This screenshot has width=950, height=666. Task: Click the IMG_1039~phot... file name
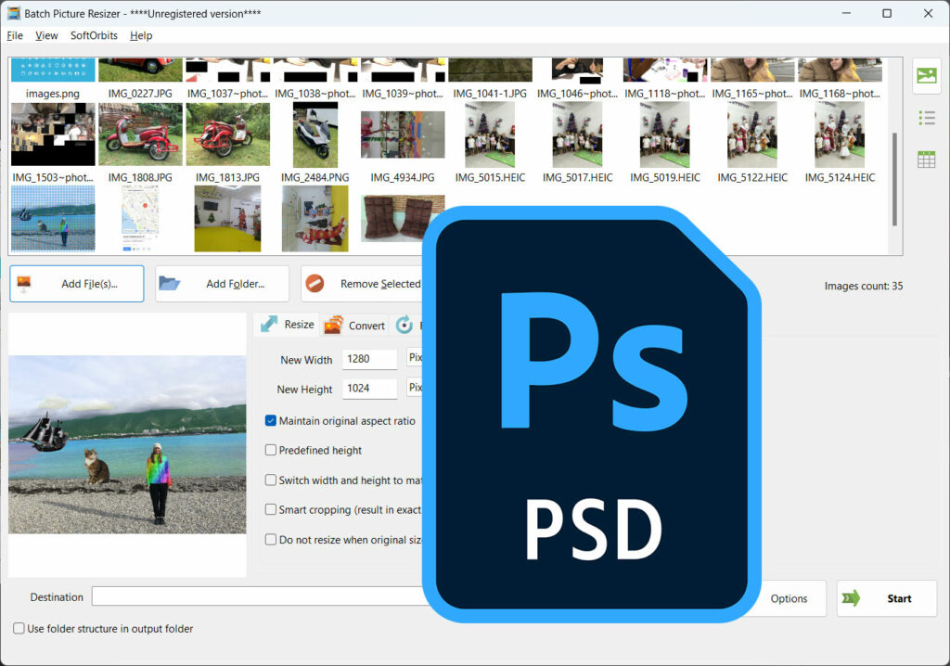403,94
